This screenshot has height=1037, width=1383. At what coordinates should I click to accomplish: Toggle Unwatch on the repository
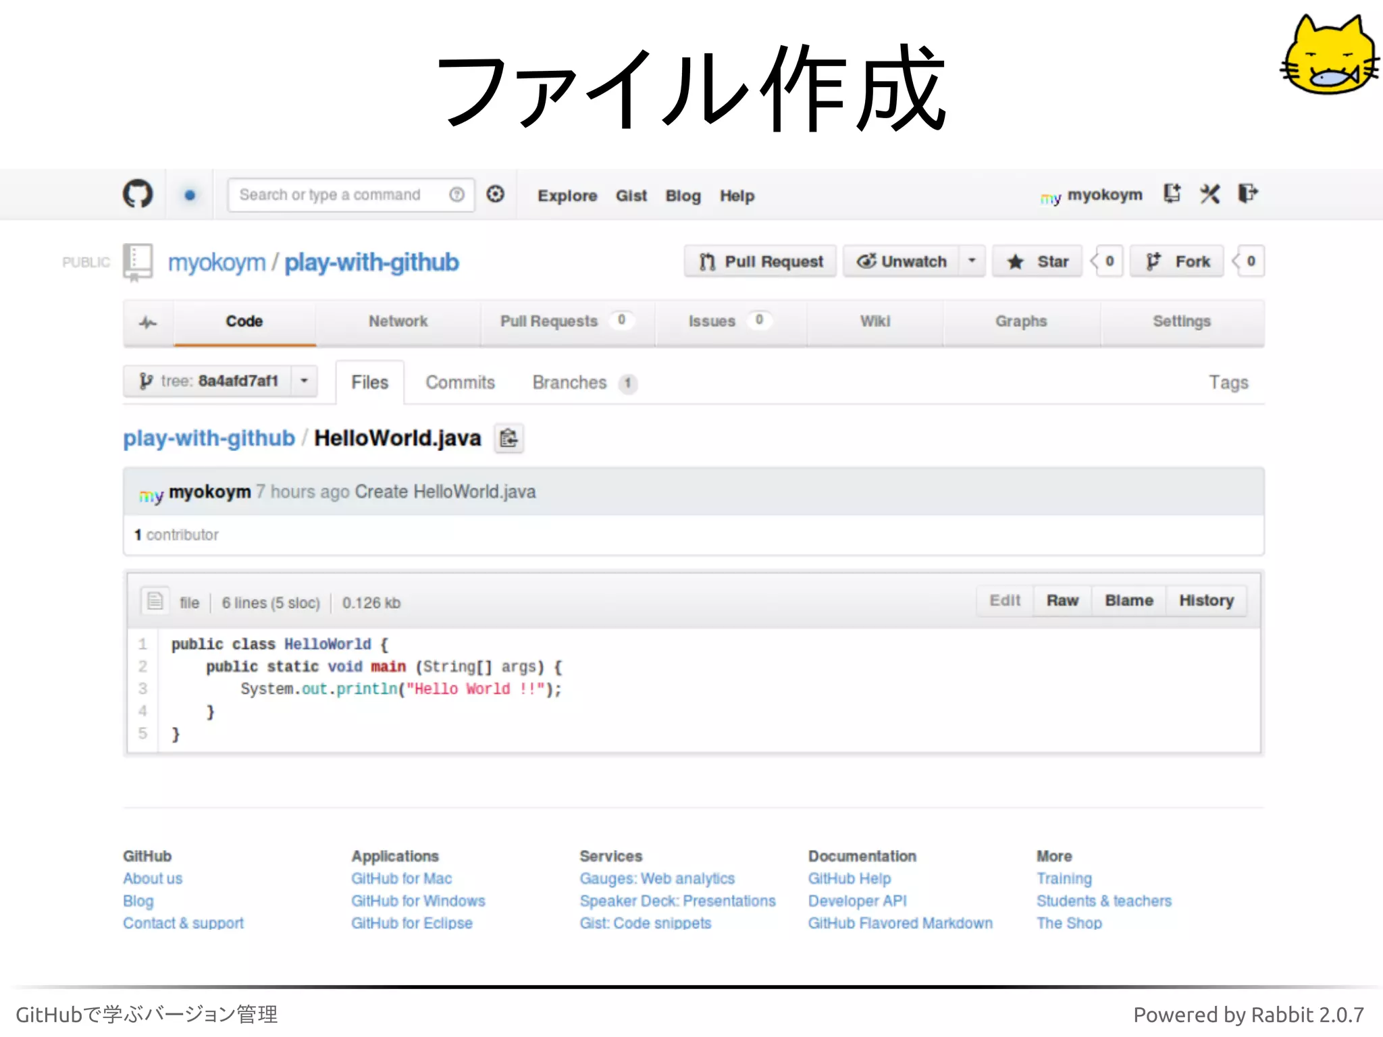pos(902,261)
